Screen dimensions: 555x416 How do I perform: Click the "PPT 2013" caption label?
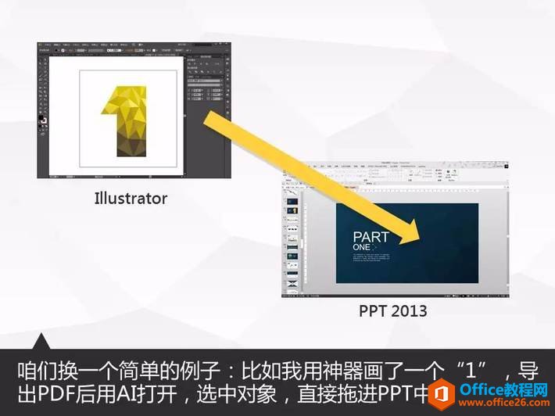(x=393, y=311)
